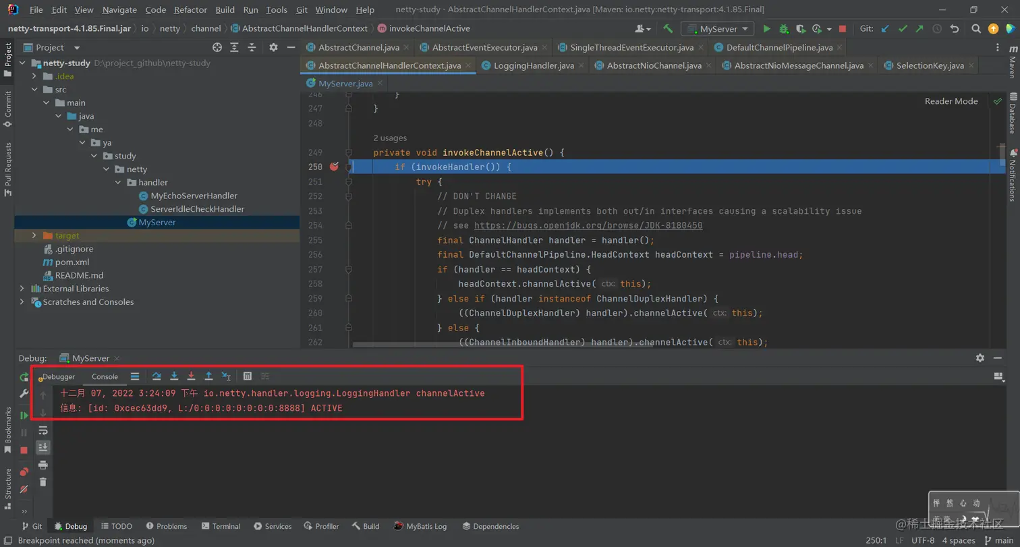Click UTF-8 encoding in status bar
The width and height of the screenshot is (1020, 547).
pos(923,540)
